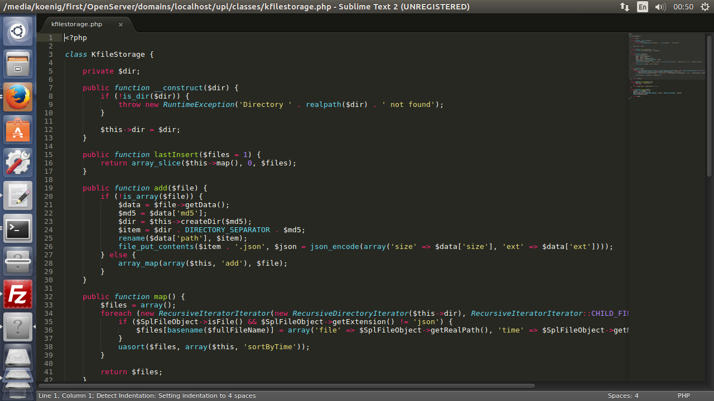Screen dimensions: 714x401
Task: Open Ubuntu Software Center icon
Action: coord(18,130)
